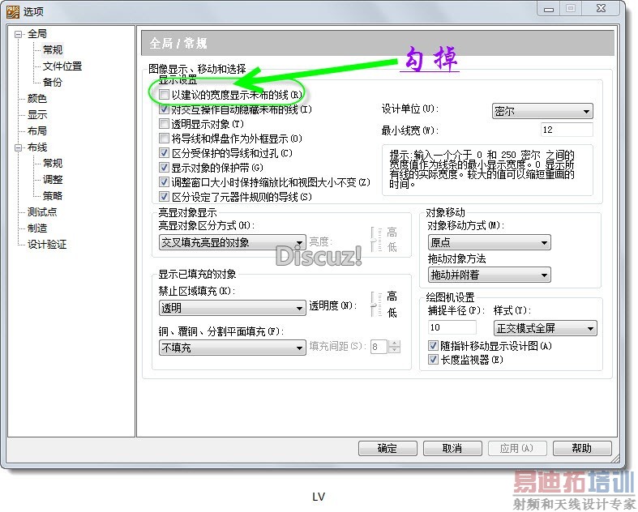Check '以建议的宽度显示未布的线(R)' checkbox
The height and width of the screenshot is (512, 638).
point(164,95)
